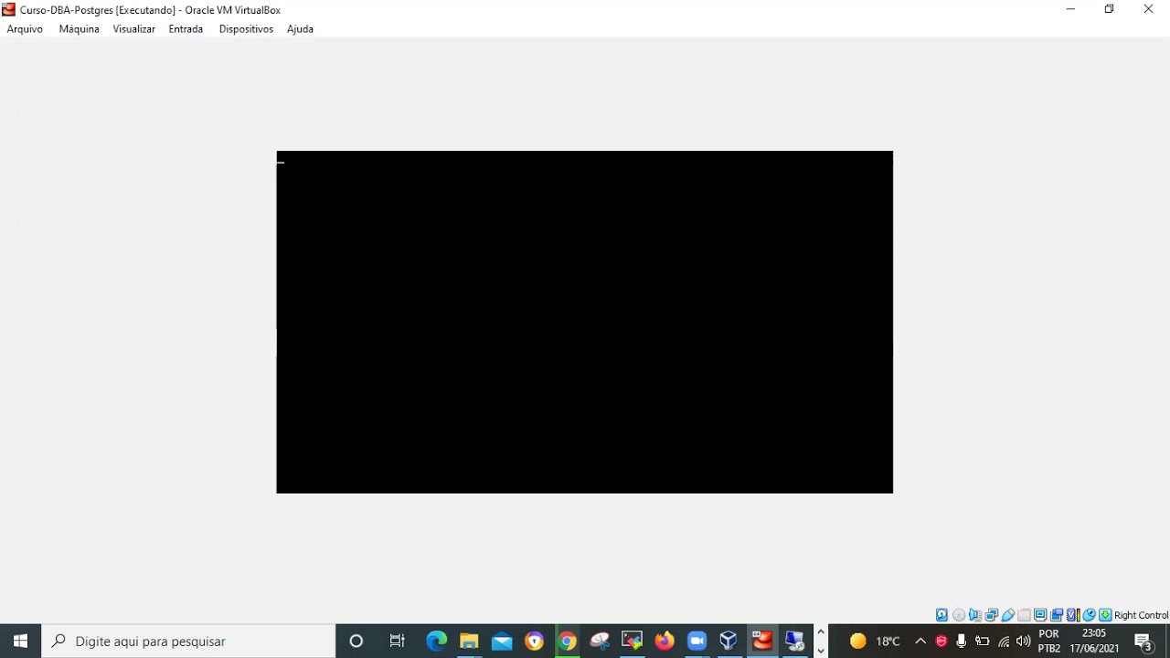Click the optical disc drive status icon

point(959,615)
